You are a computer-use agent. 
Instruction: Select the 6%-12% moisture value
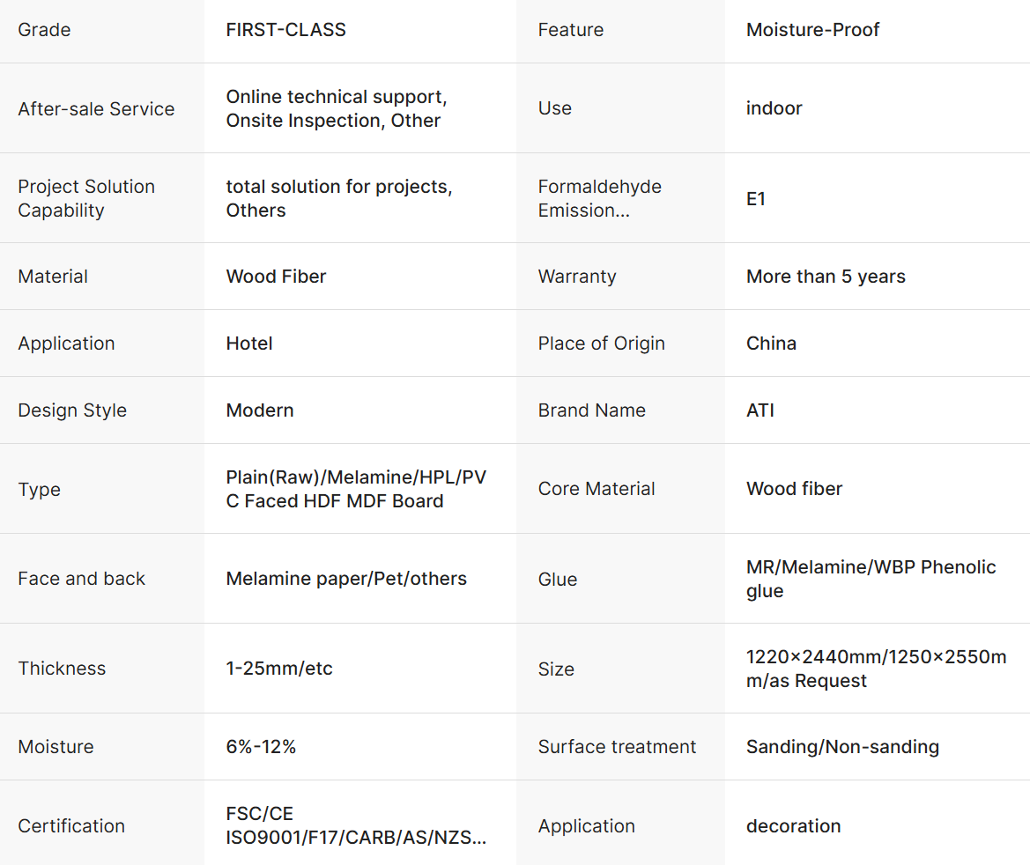[261, 747]
